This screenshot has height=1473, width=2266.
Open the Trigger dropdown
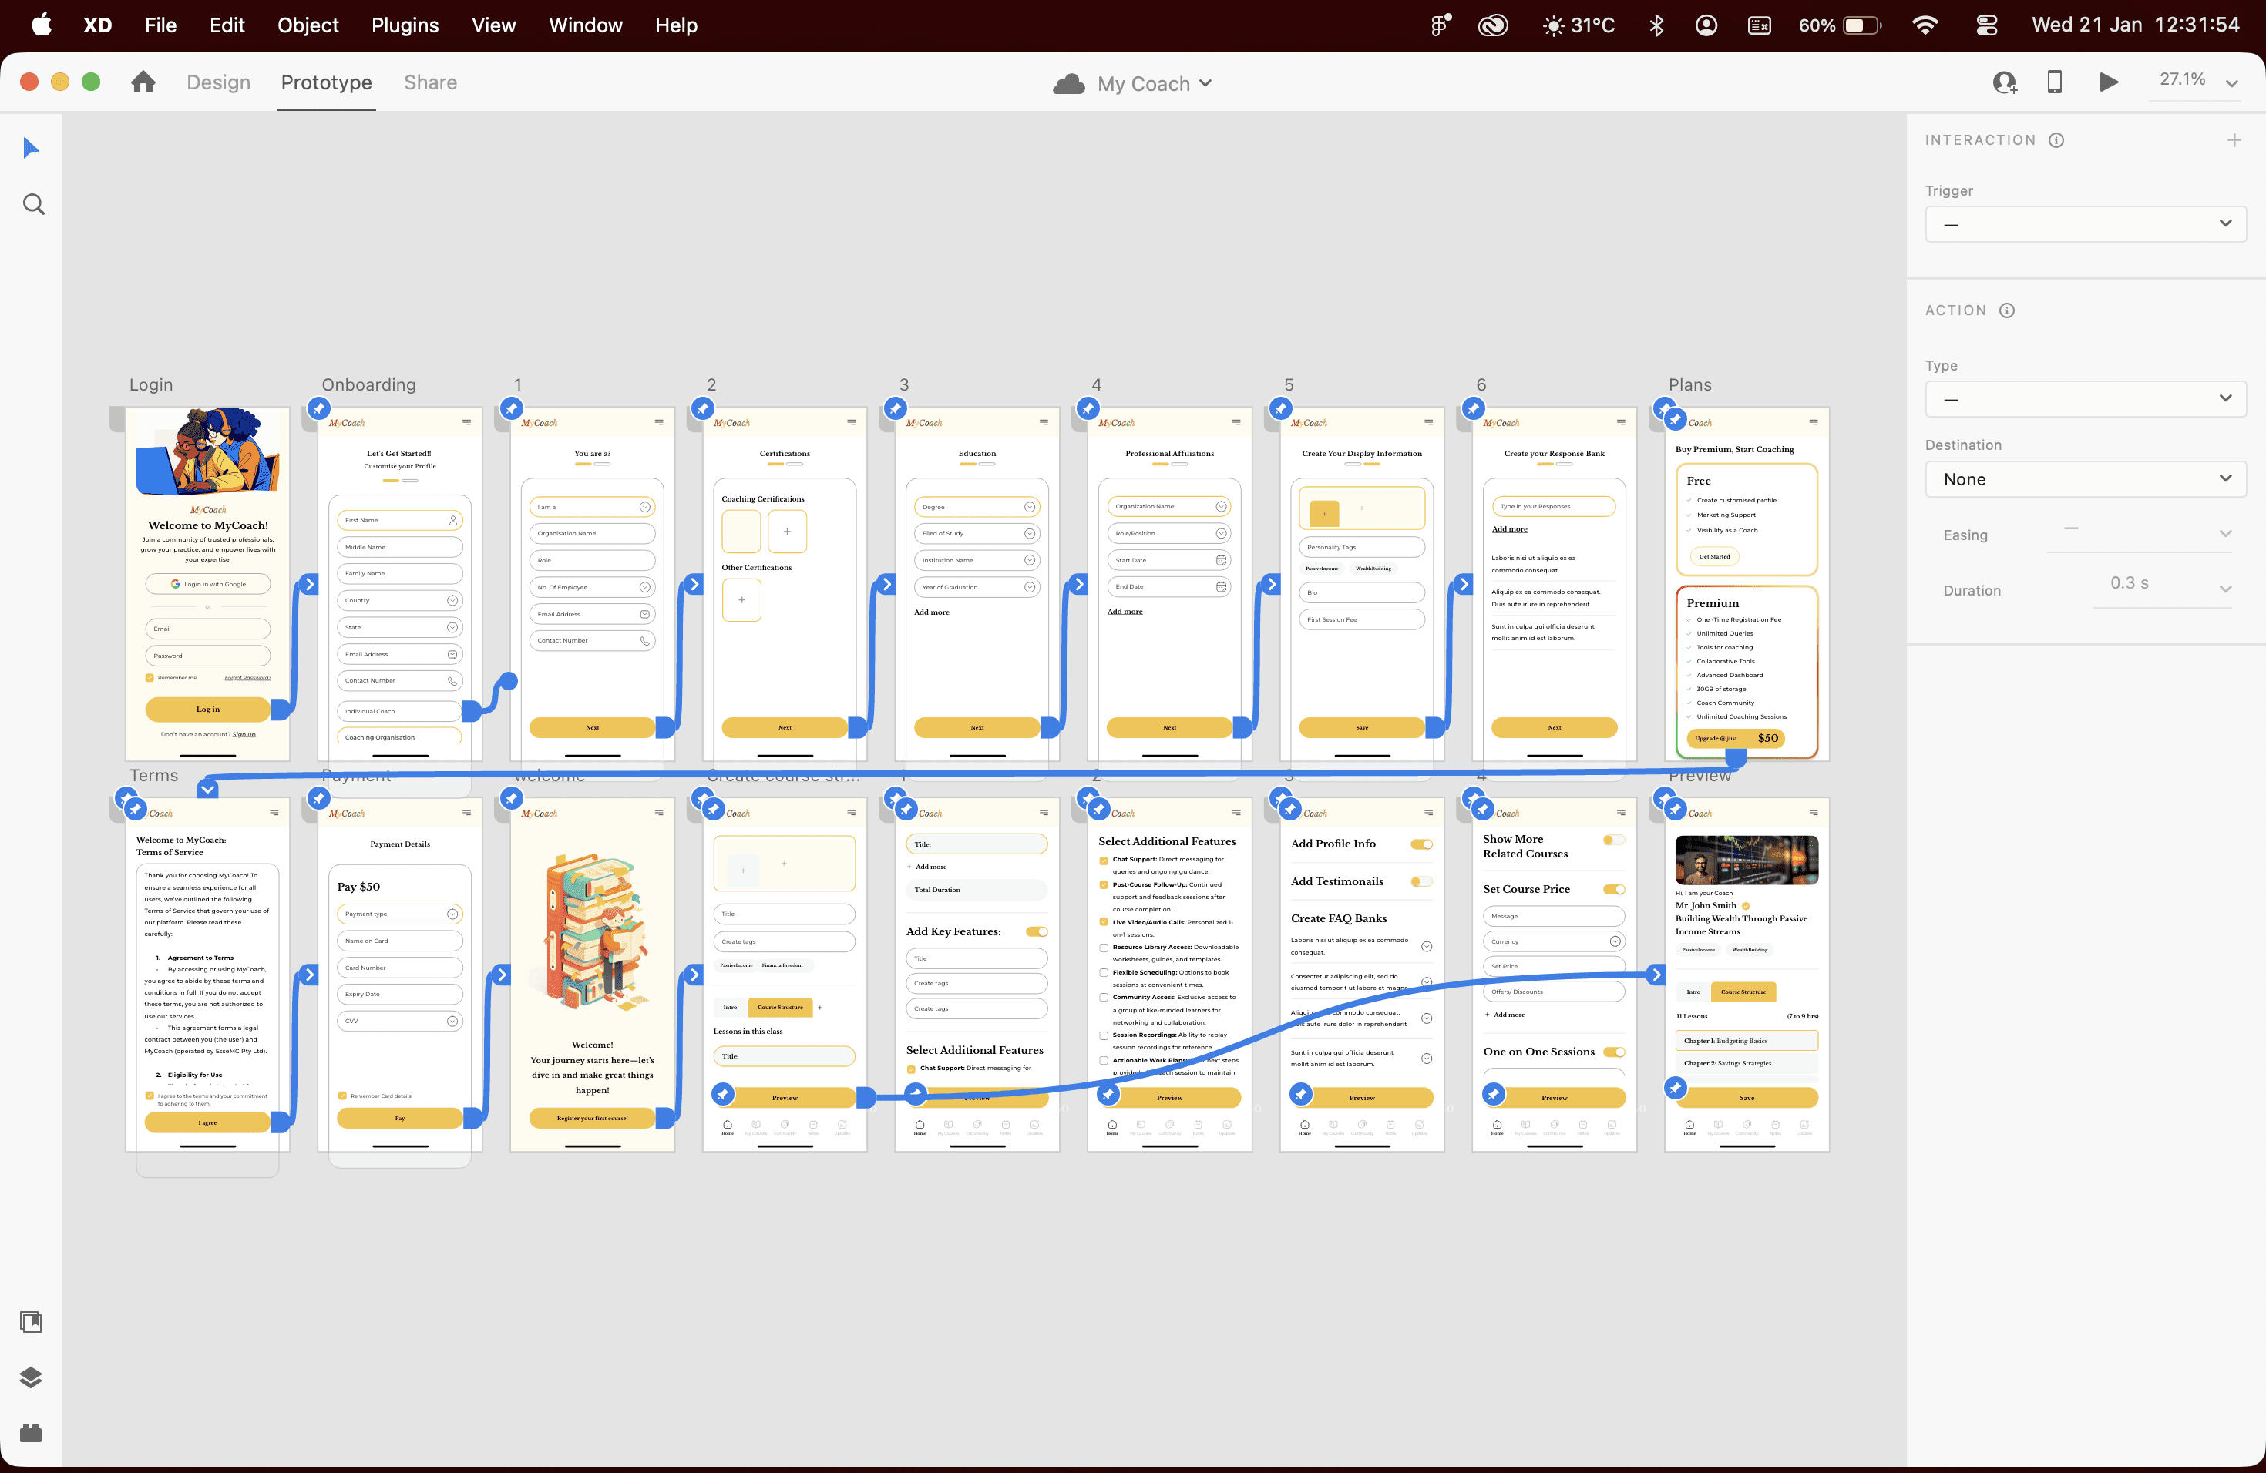pos(2085,224)
